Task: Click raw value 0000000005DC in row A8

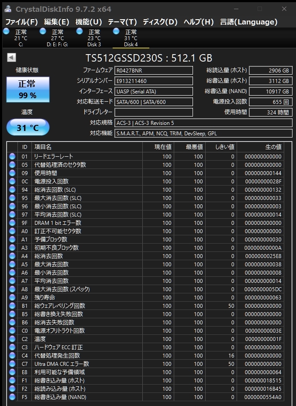Action: (263, 289)
